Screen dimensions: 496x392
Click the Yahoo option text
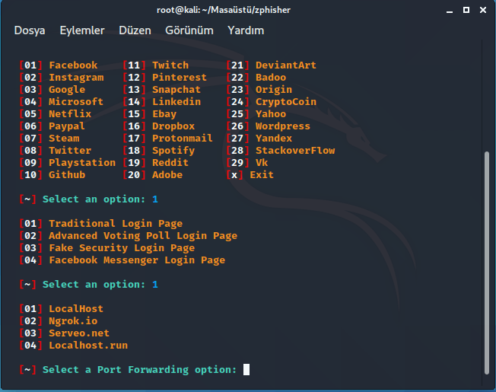(x=271, y=114)
